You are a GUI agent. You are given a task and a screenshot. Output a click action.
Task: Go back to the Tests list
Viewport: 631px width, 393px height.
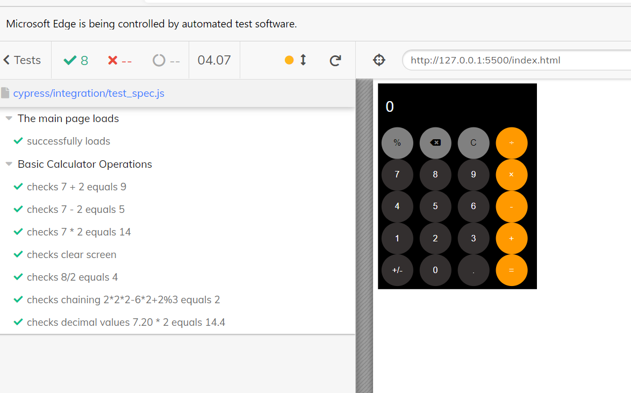point(22,60)
